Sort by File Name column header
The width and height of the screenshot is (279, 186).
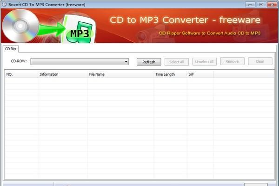coord(120,74)
